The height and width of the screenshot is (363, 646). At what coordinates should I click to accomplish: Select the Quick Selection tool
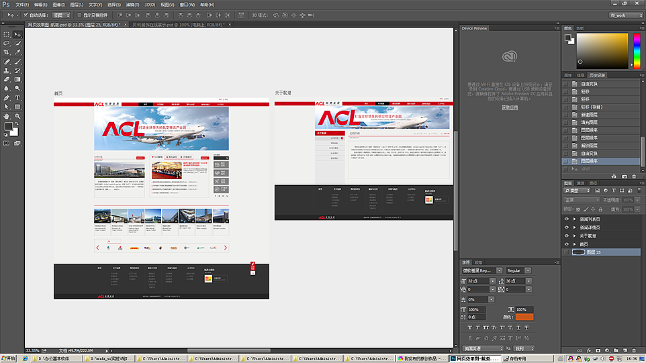pyautogui.click(x=17, y=44)
